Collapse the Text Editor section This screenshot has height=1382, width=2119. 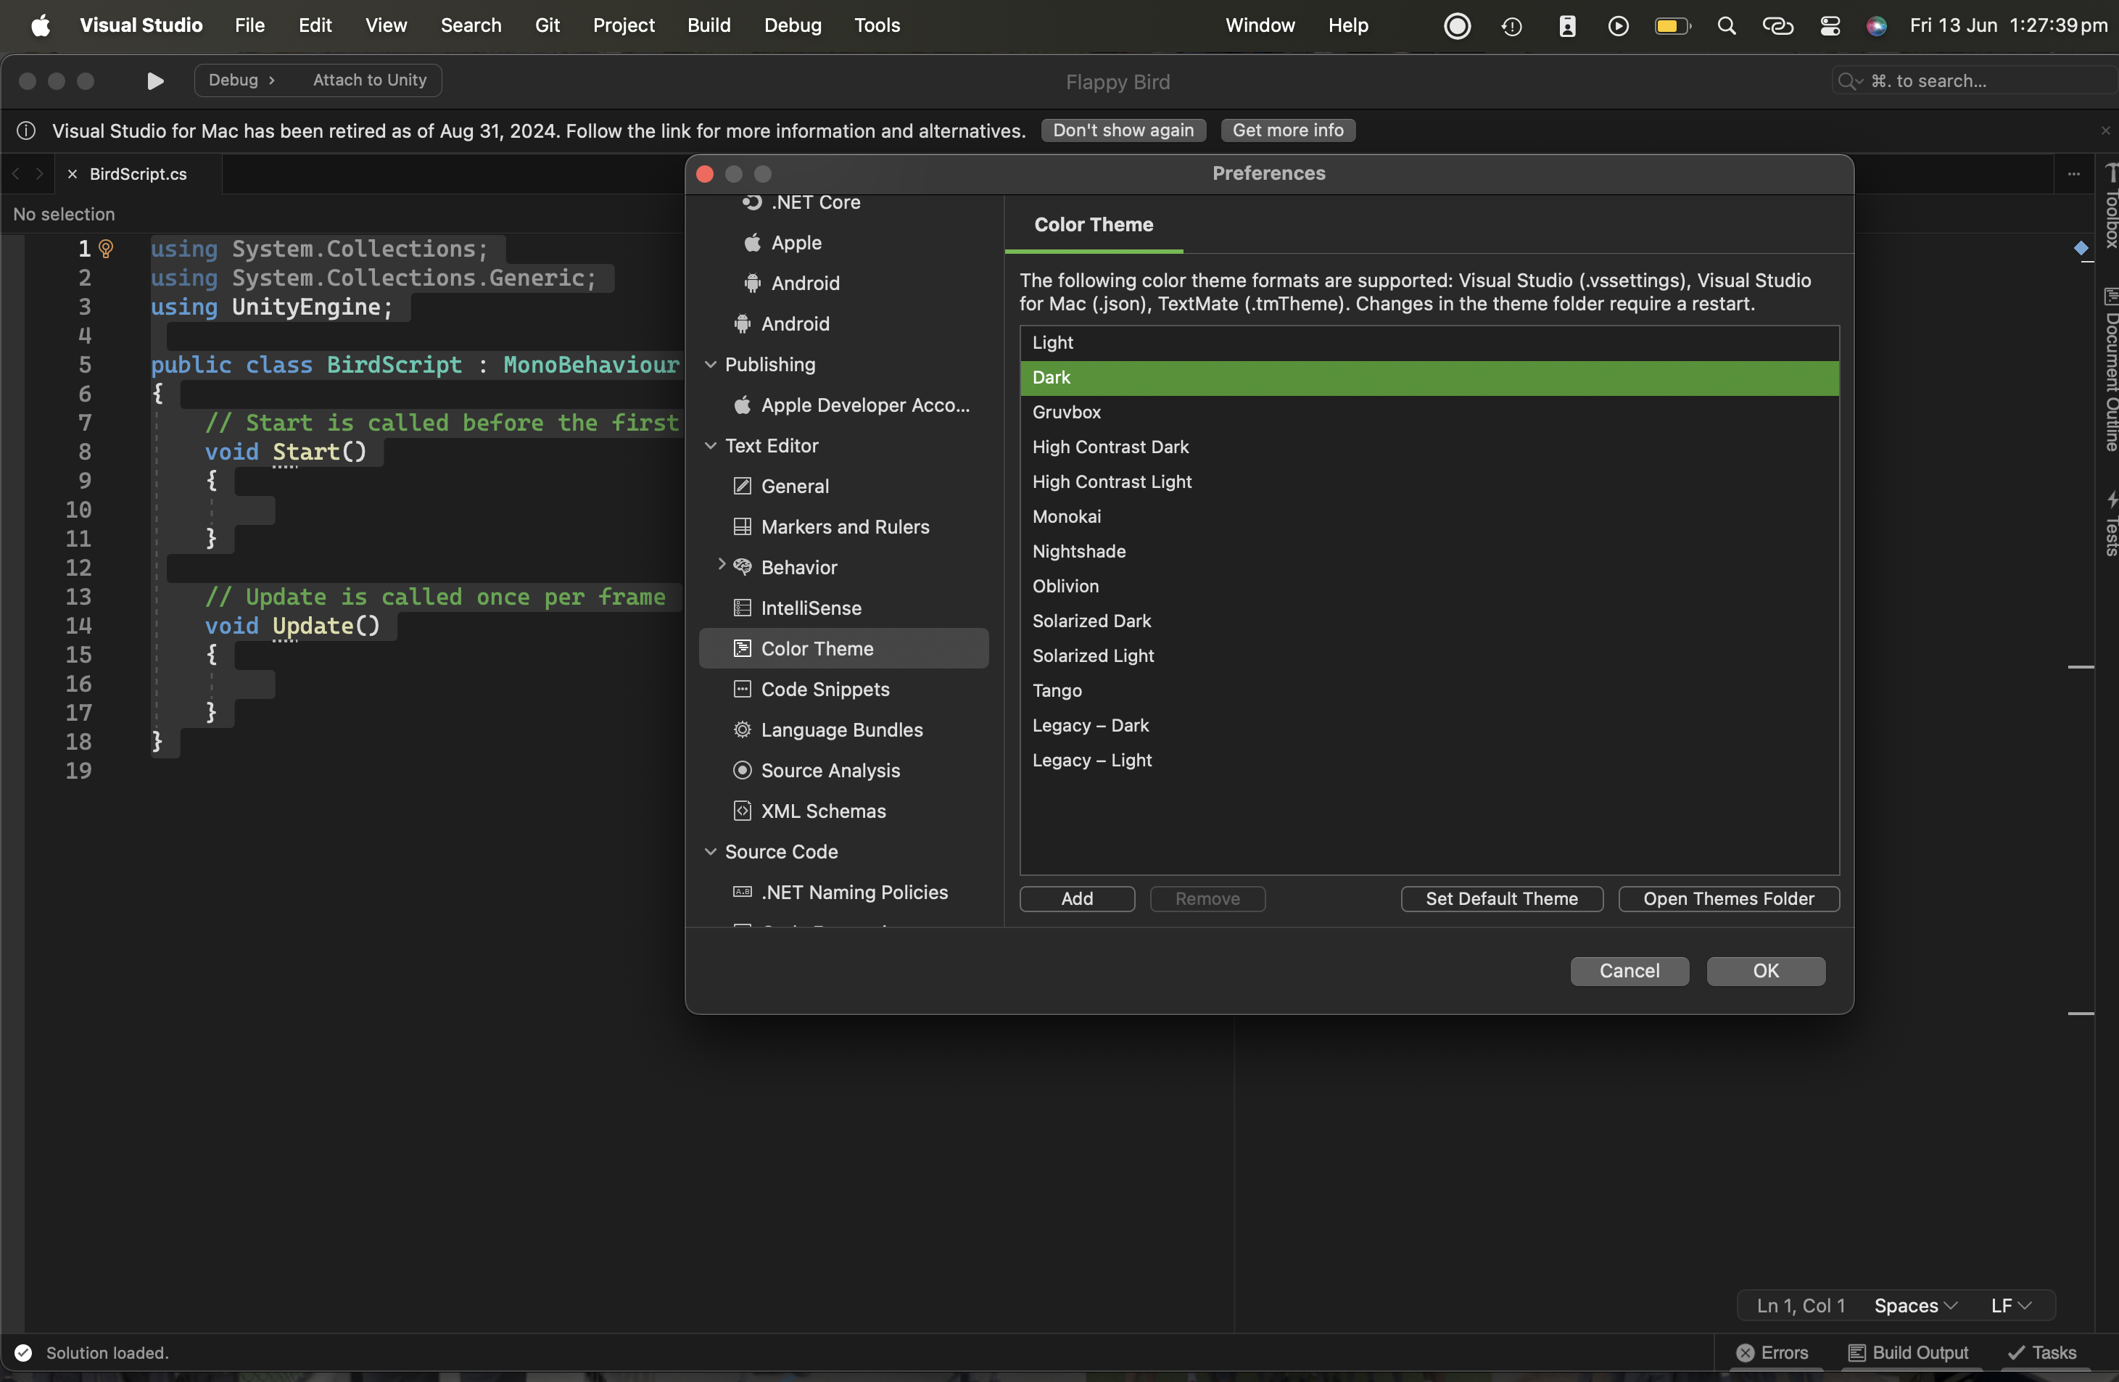tap(711, 445)
